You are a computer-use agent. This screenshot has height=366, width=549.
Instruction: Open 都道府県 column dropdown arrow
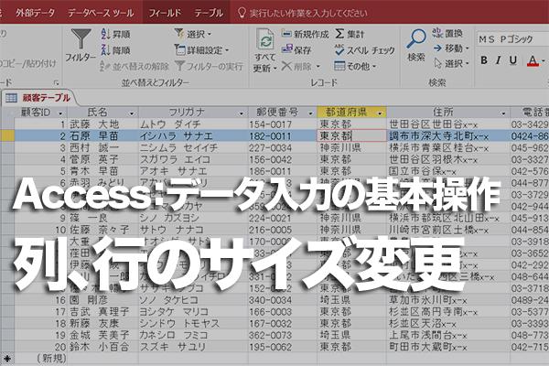[x=380, y=113]
